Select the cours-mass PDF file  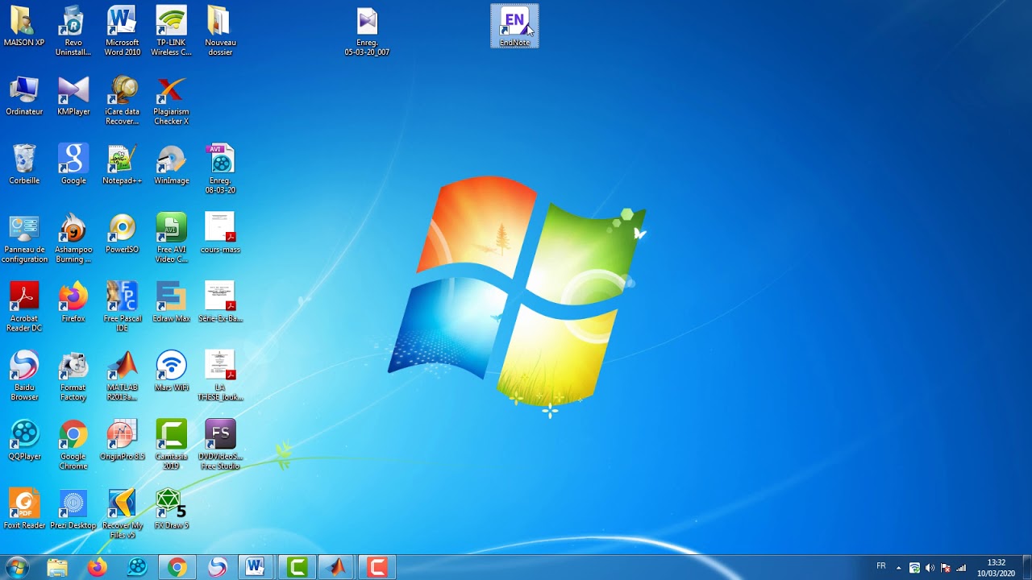(220, 234)
